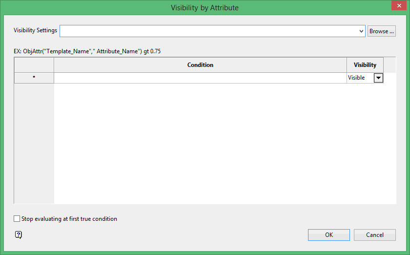Click the blank header cell right of Visibility

coord(389,65)
